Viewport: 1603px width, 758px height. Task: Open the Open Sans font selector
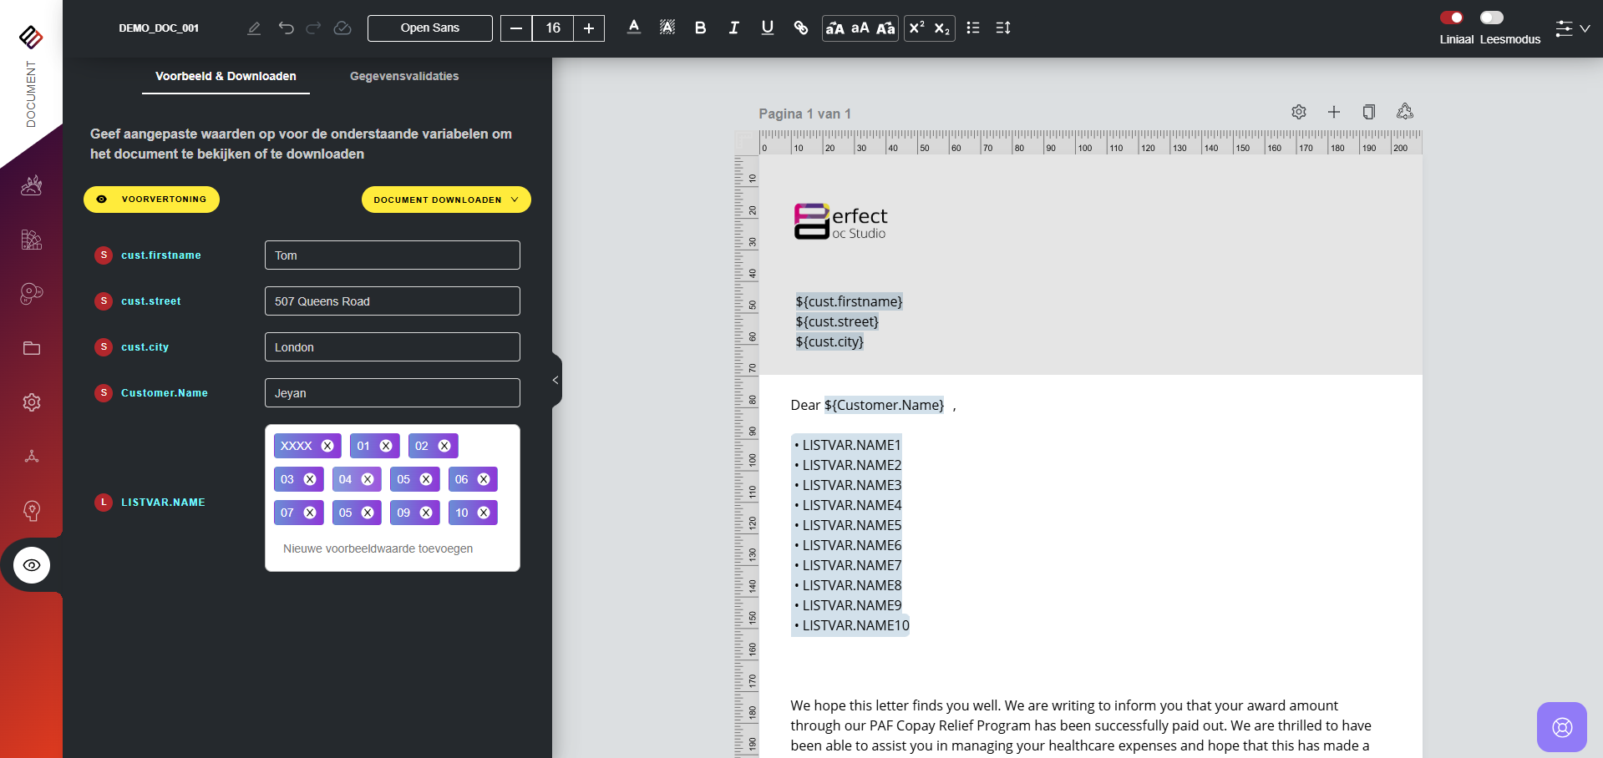429,28
